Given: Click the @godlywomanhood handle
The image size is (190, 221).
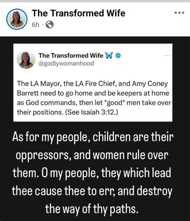Looking at the screenshot, I should (x=66, y=63).
